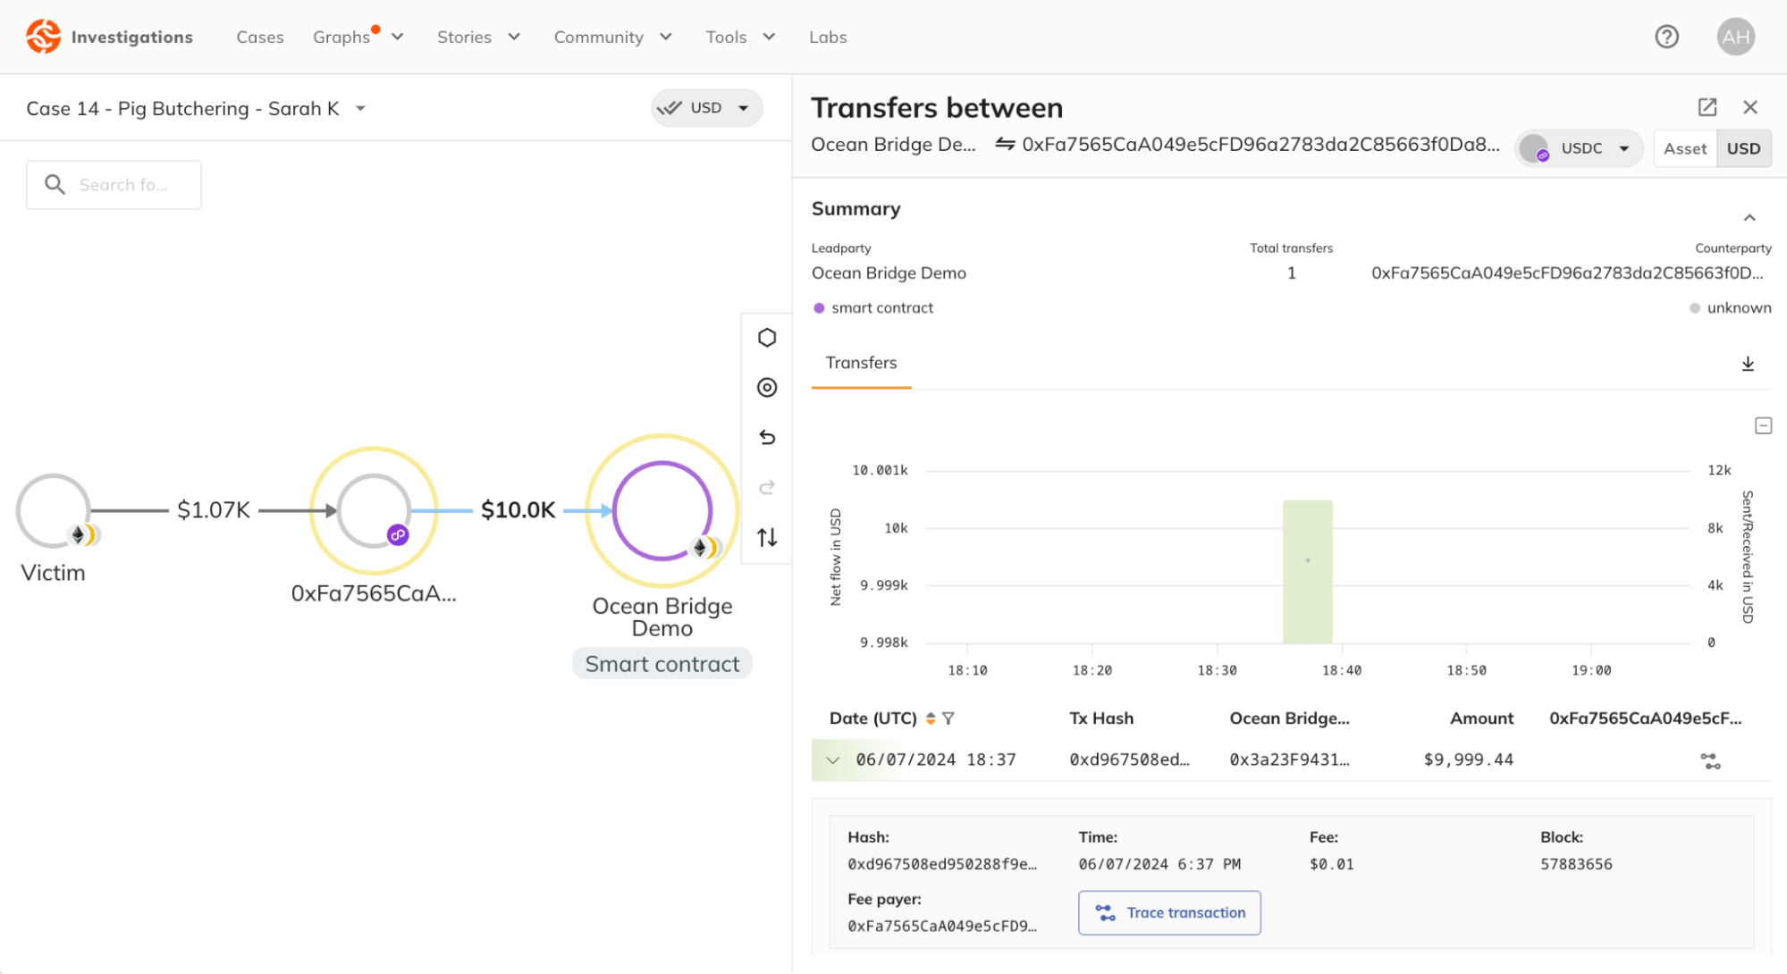
Task: Switch the value display to Asset
Action: point(1684,148)
